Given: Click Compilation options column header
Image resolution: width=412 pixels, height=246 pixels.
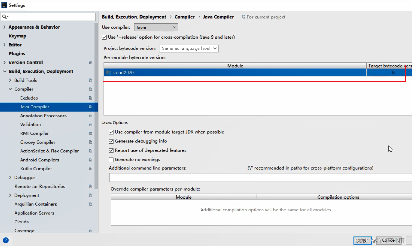Looking at the screenshot, I should pos(338,197).
